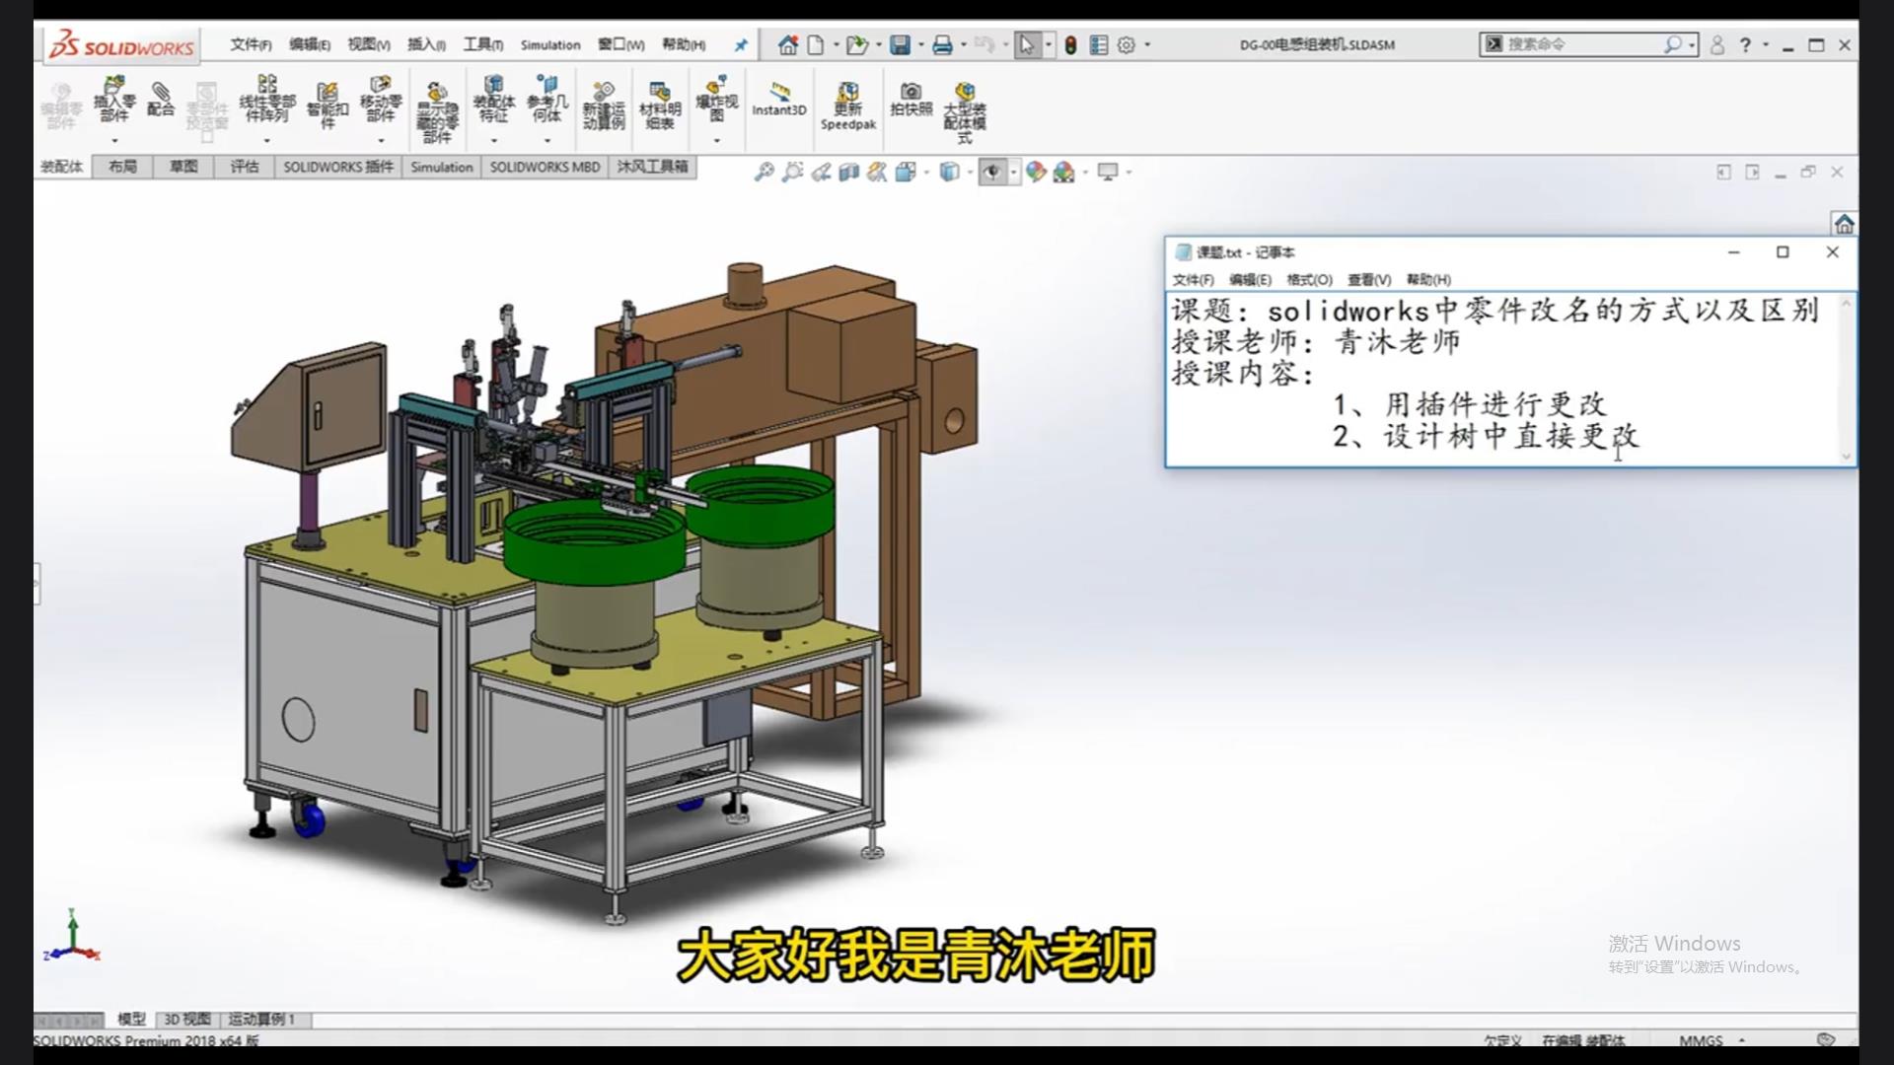Click the Smart Fasteners (智能扣件) icon

coord(328,105)
